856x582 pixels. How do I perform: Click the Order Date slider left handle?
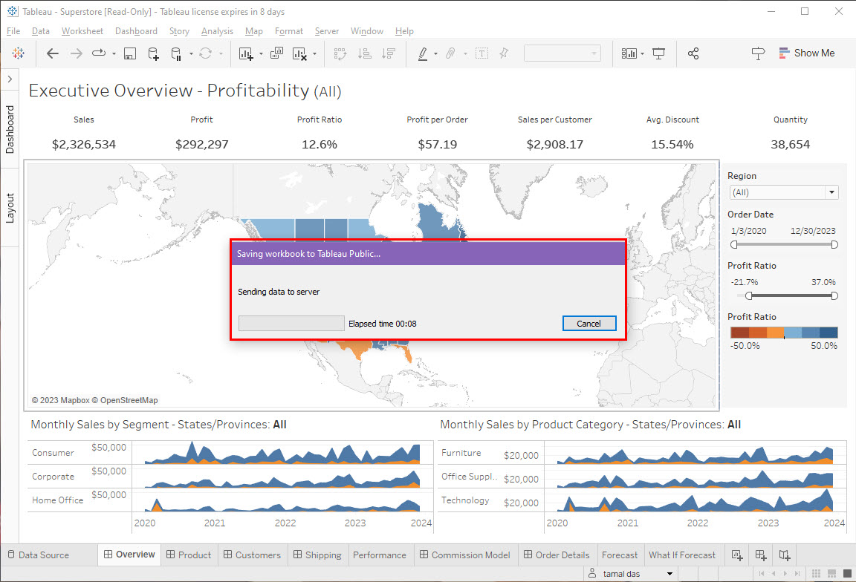[x=734, y=245]
